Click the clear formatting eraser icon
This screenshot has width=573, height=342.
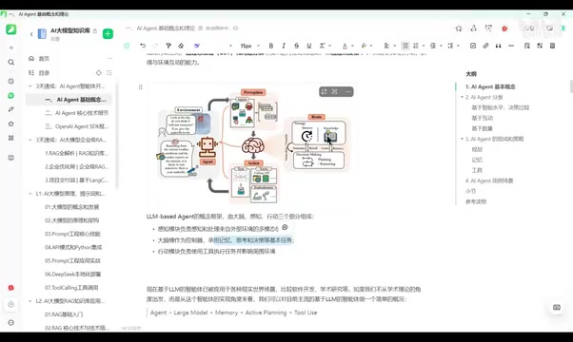[x=181, y=46]
